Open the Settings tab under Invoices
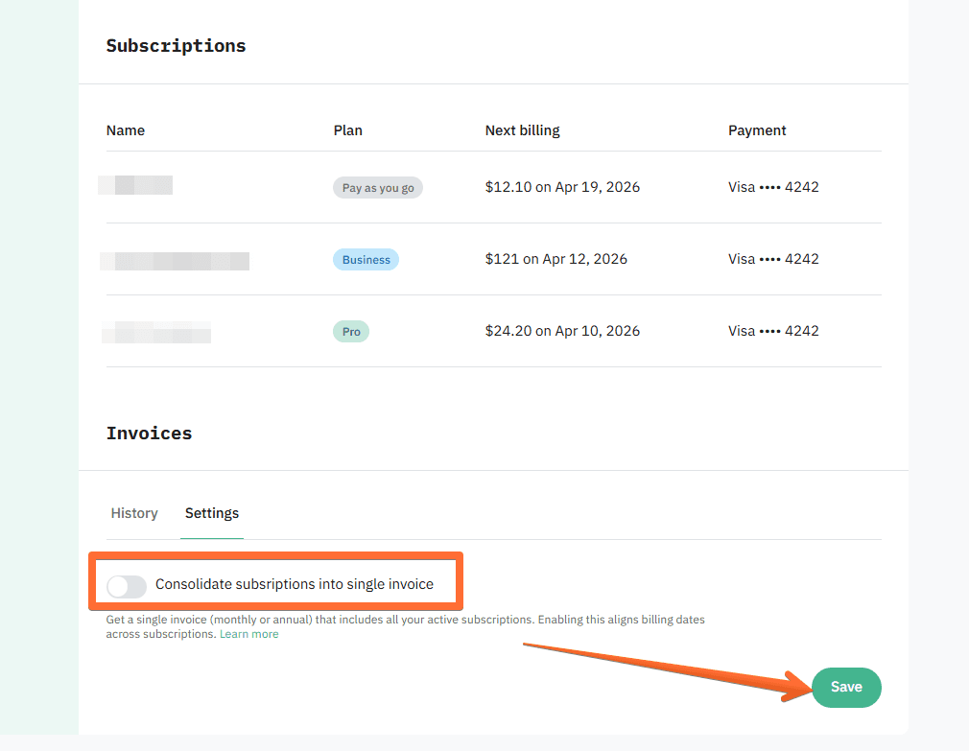969x751 pixels. 212,513
